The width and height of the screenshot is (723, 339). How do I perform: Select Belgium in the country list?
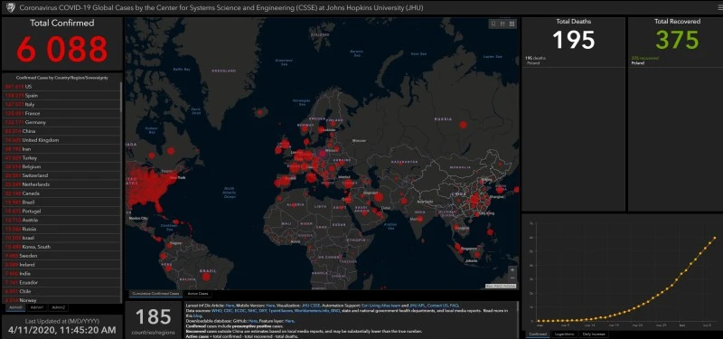coord(61,166)
